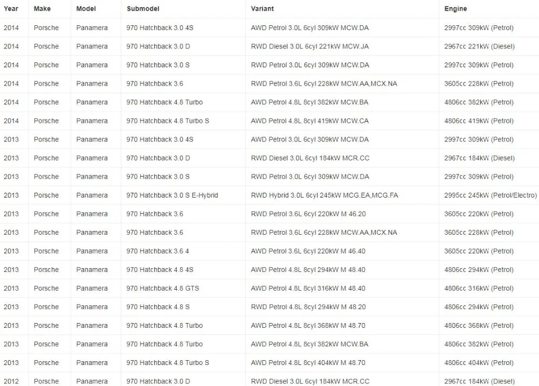Click 'RWD Hybrid 3.0L 6cyl 245kW MCG.EA,MCG.FA' variant

[324, 195]
